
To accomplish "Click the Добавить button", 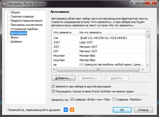I will 63,78.
